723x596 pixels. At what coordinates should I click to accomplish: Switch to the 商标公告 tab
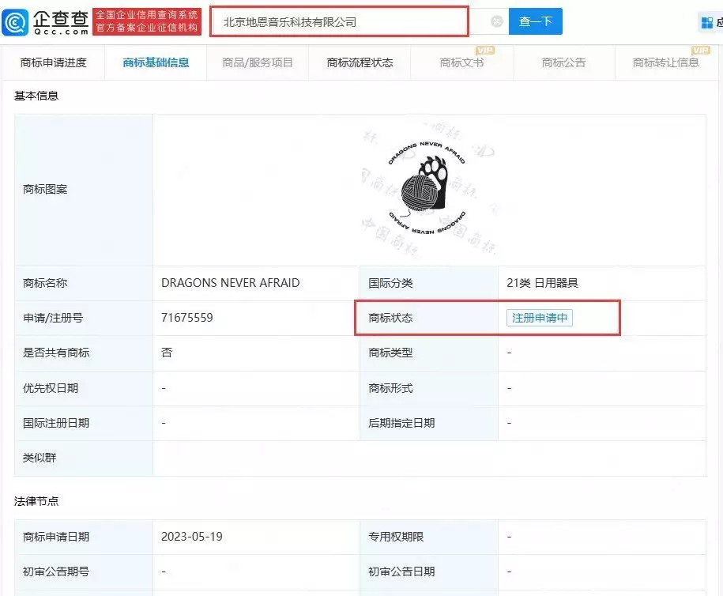[563, 62]
